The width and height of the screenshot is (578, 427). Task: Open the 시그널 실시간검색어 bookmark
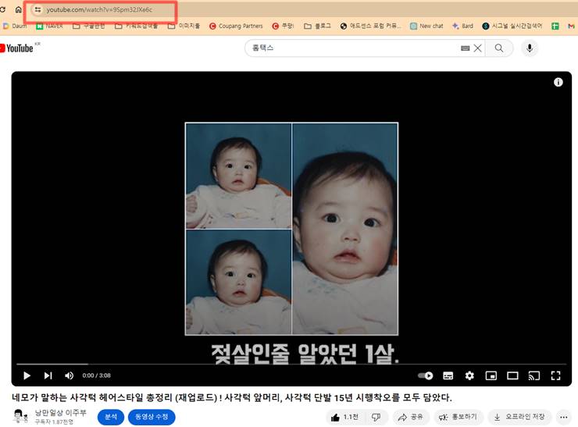pyautogui.click(x=512, y=26)
